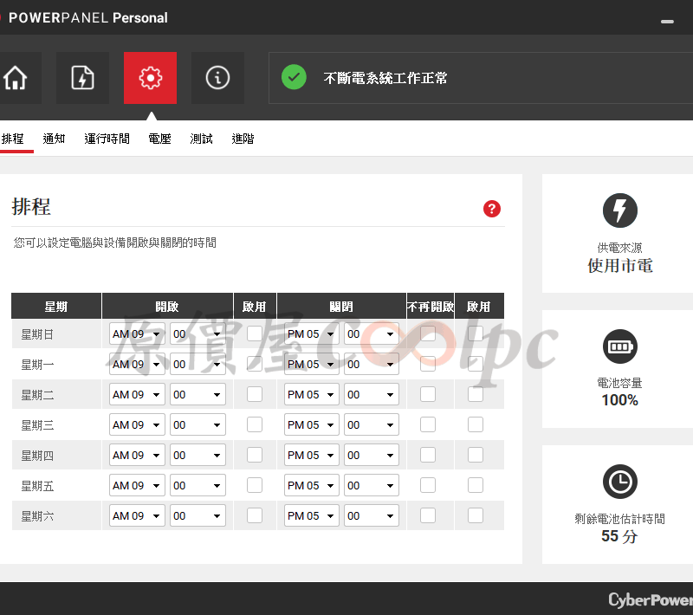Open the document with lightning bolt icon

(x=82, y=78)
